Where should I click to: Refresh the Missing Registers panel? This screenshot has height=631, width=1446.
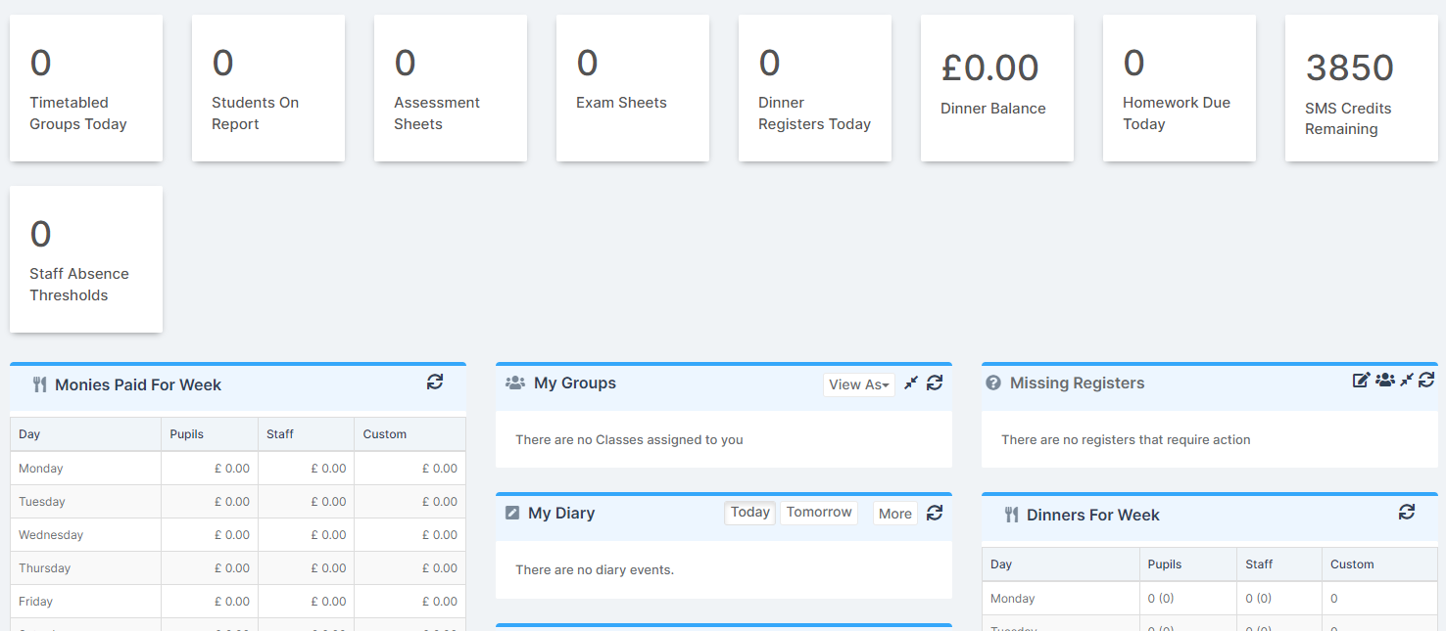click(x=1426, y=380)
